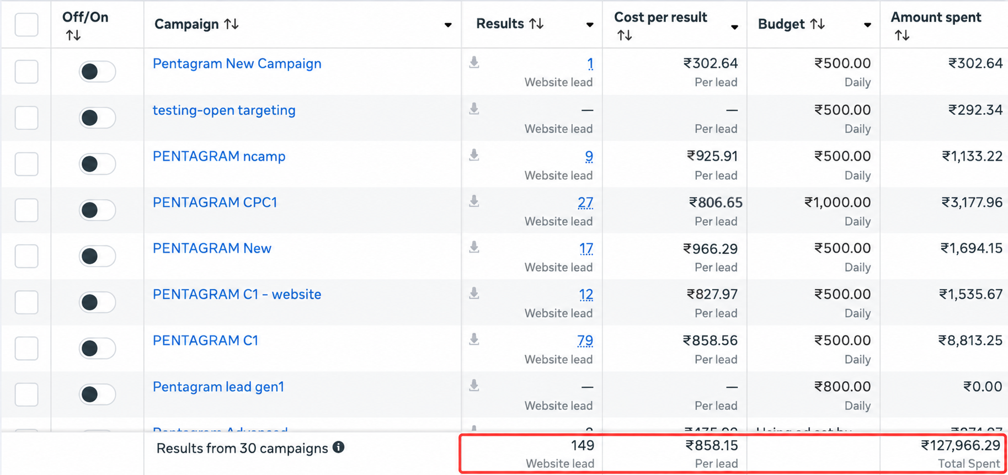
Task: Download results icon for PENTAGRAM C1 - website
Action: [474, 293]
